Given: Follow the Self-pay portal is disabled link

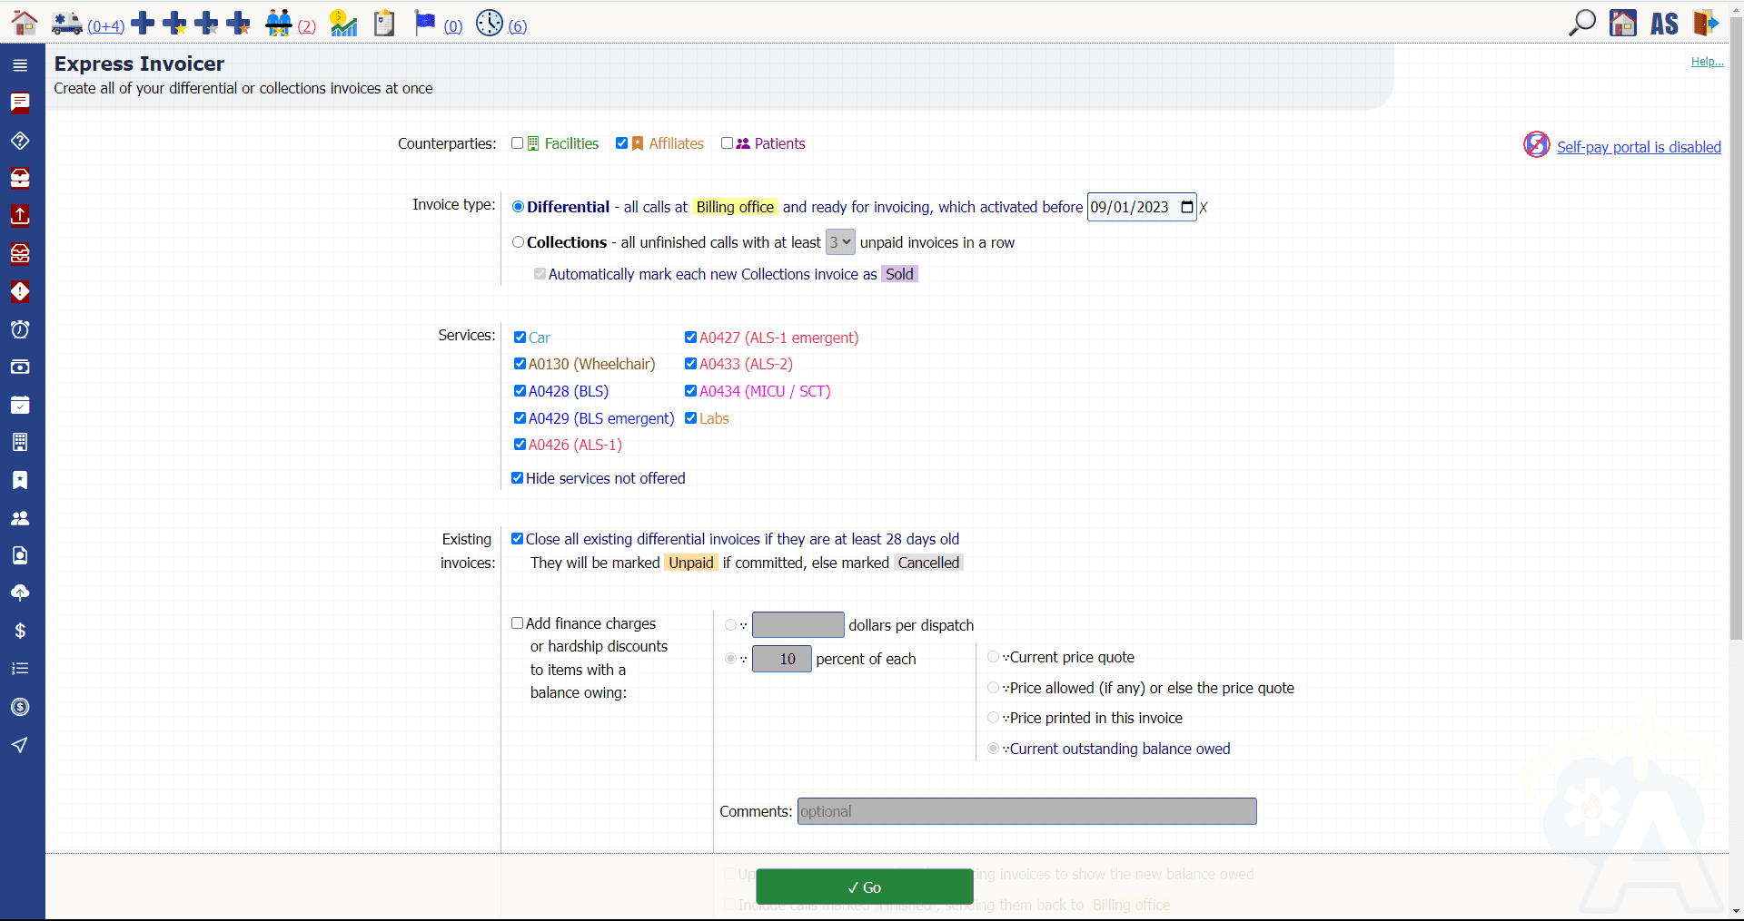Looking at the screenshot, I should (1639, 146).
